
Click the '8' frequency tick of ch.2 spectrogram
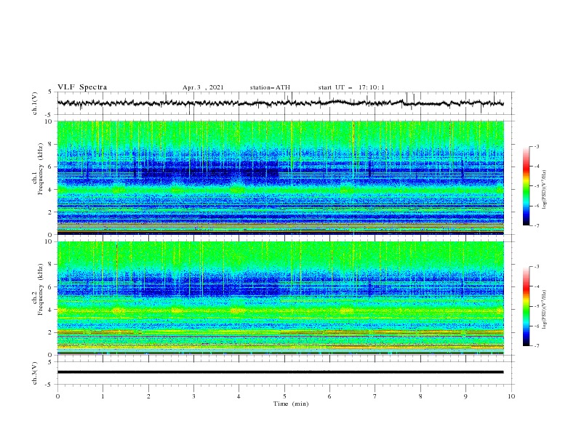tap(51, 265)
